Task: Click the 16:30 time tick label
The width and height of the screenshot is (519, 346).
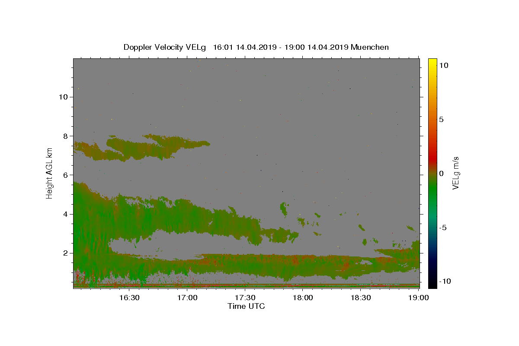Action: pyautogui.click(x=129, y=298)
